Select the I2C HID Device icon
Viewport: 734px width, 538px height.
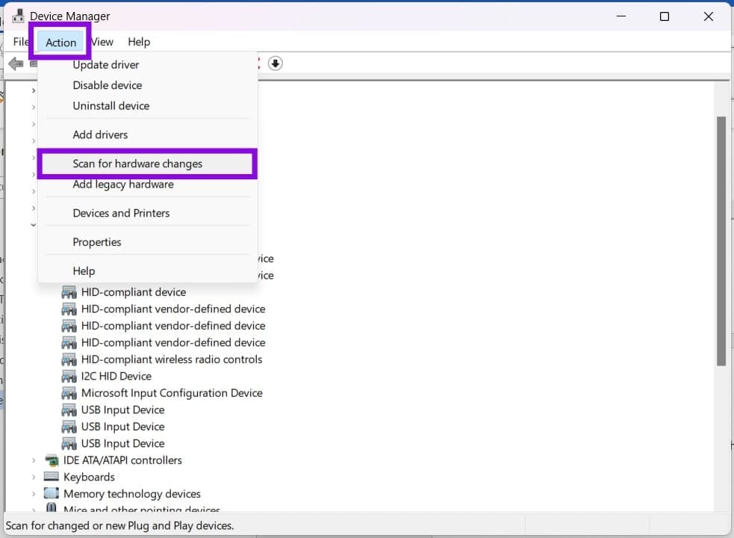69,377
